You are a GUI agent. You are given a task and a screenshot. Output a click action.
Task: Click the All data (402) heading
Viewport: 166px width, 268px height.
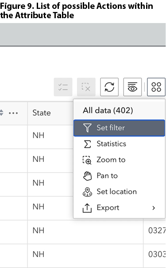pos(108,110)
